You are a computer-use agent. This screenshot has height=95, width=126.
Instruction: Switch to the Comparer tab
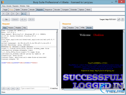click(65, 10)
